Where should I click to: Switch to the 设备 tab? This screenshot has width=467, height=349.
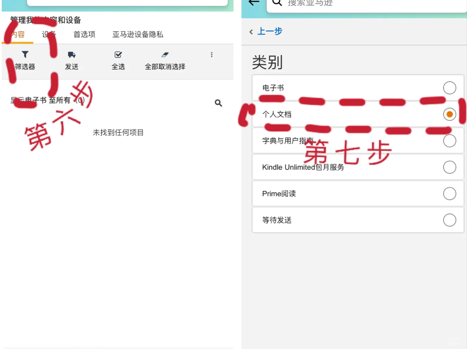click(49, 34)
